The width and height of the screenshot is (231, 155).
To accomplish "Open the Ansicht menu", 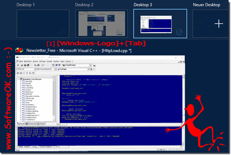I will pyautogui.click(x=36, y=61).
